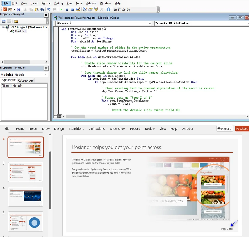This screenshot has width=249, height=237.
Task: Open the PowerPoint Acrobat ribbon tab
Action: click(x=187, y=129)
